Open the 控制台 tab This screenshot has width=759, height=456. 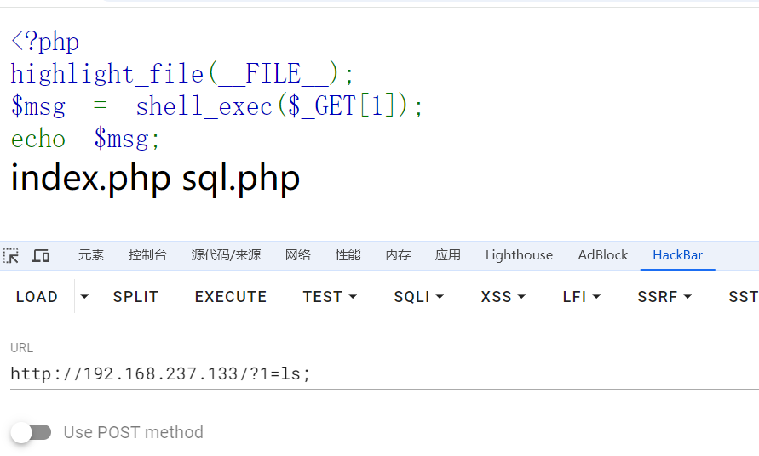pos(147,255)
